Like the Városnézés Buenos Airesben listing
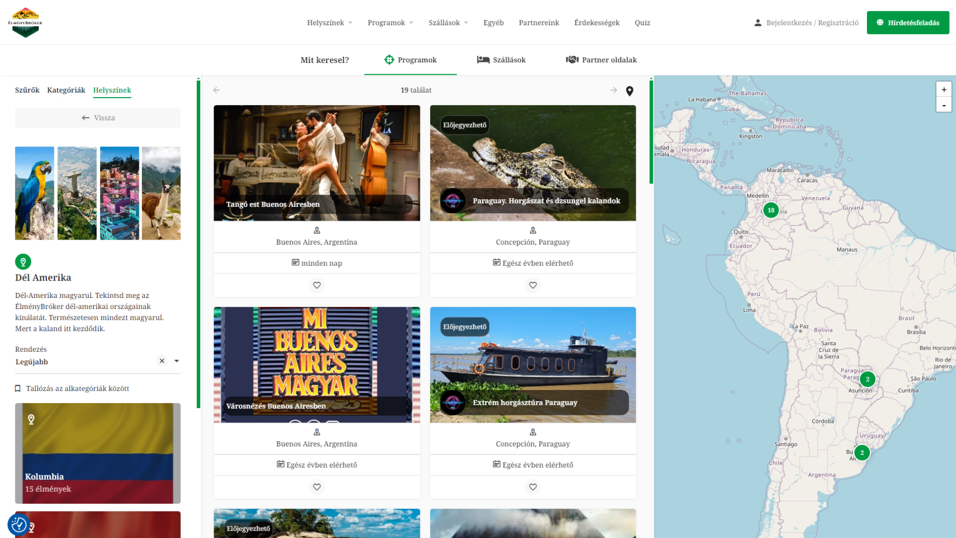 [317, 487]
